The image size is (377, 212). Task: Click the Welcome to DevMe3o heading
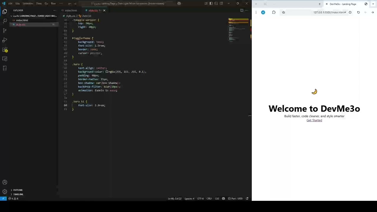[x=314, y=109]
